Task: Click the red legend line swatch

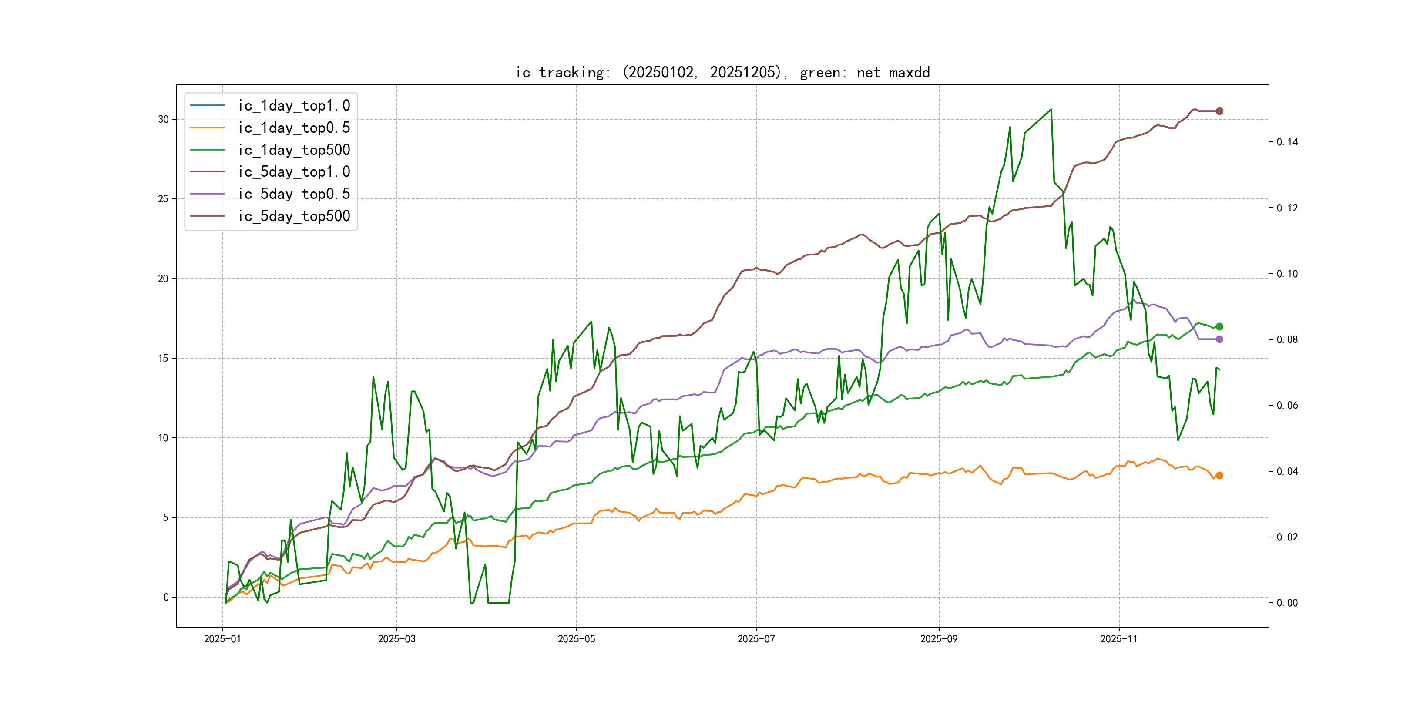Action: click(x=207, y=172)
